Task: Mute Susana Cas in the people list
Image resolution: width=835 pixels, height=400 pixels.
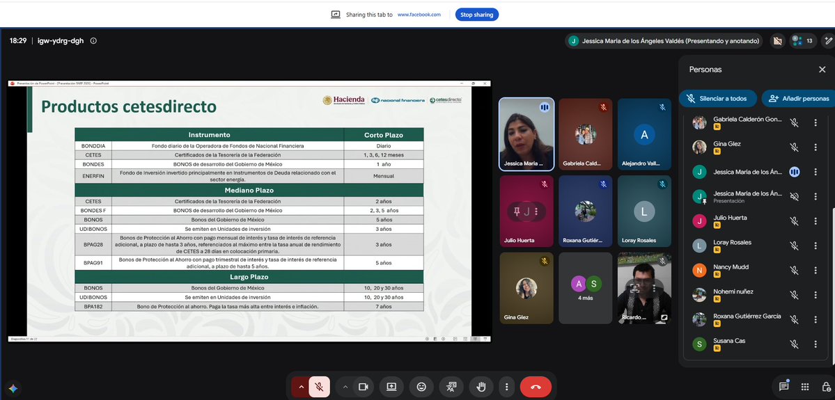Action: pyautogui.click(x=794, y=344)
